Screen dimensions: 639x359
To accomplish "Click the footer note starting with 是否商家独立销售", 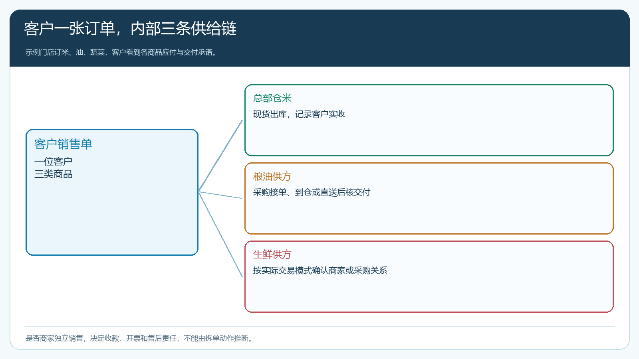I will click(140, 338).
